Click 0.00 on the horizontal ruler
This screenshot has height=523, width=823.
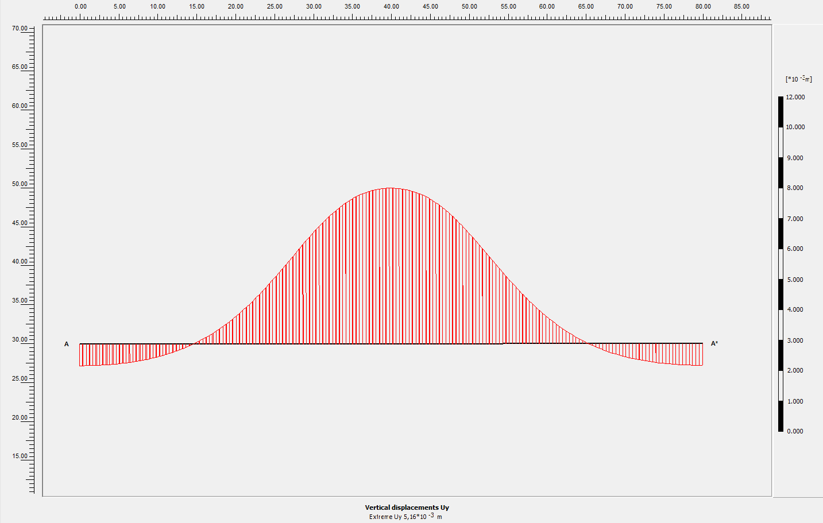click(x=81, y=6)
